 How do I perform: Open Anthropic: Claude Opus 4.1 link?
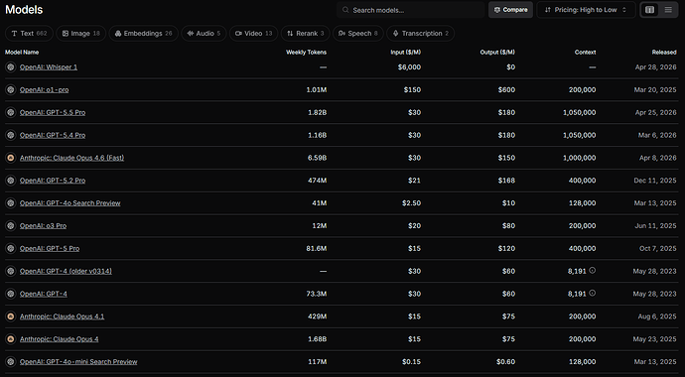pyautogui.click(x=62, y=316)
